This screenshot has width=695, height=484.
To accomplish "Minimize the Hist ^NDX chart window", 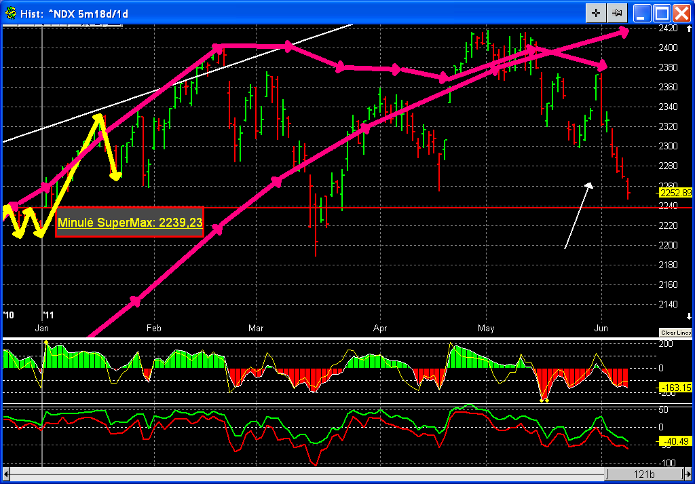I will 641,14.
